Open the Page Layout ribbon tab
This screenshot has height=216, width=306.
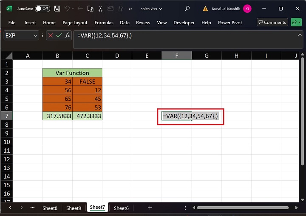(x=75, y=23)
